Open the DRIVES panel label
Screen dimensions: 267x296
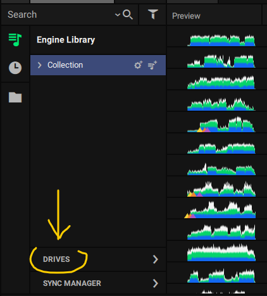(x=56, y=259)
